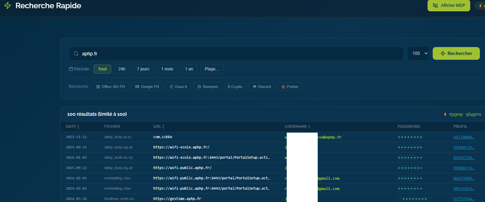Click the com.zzkko URL cell
The width and height of the screenshot is (485, 202).
click(x=163, y=137)
